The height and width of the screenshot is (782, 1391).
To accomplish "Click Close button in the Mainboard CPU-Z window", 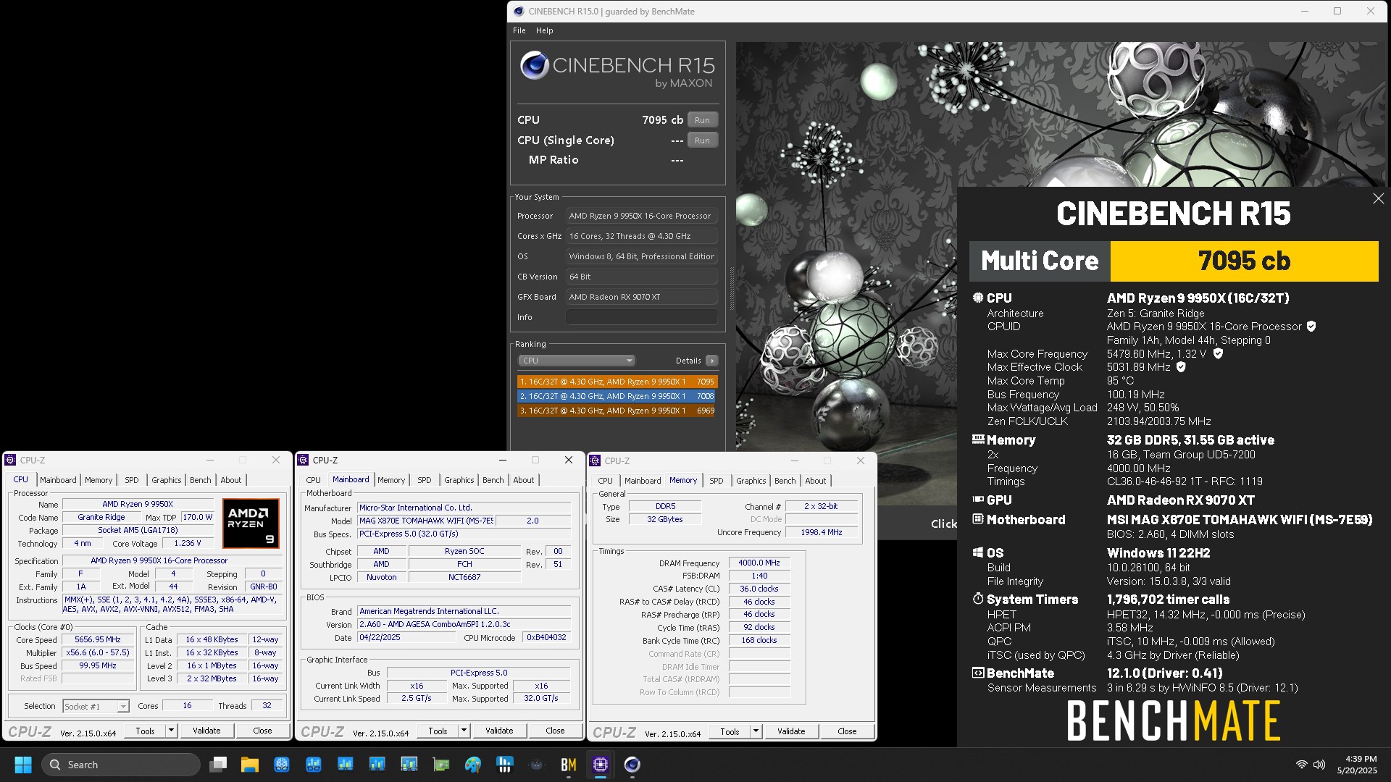I will [x=555, y=731].
